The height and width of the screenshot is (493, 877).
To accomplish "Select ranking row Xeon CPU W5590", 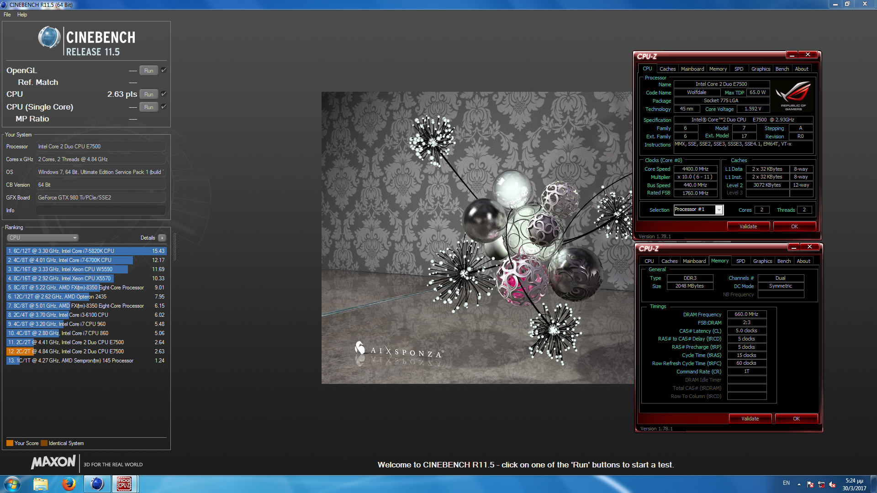I will point(86,269).
